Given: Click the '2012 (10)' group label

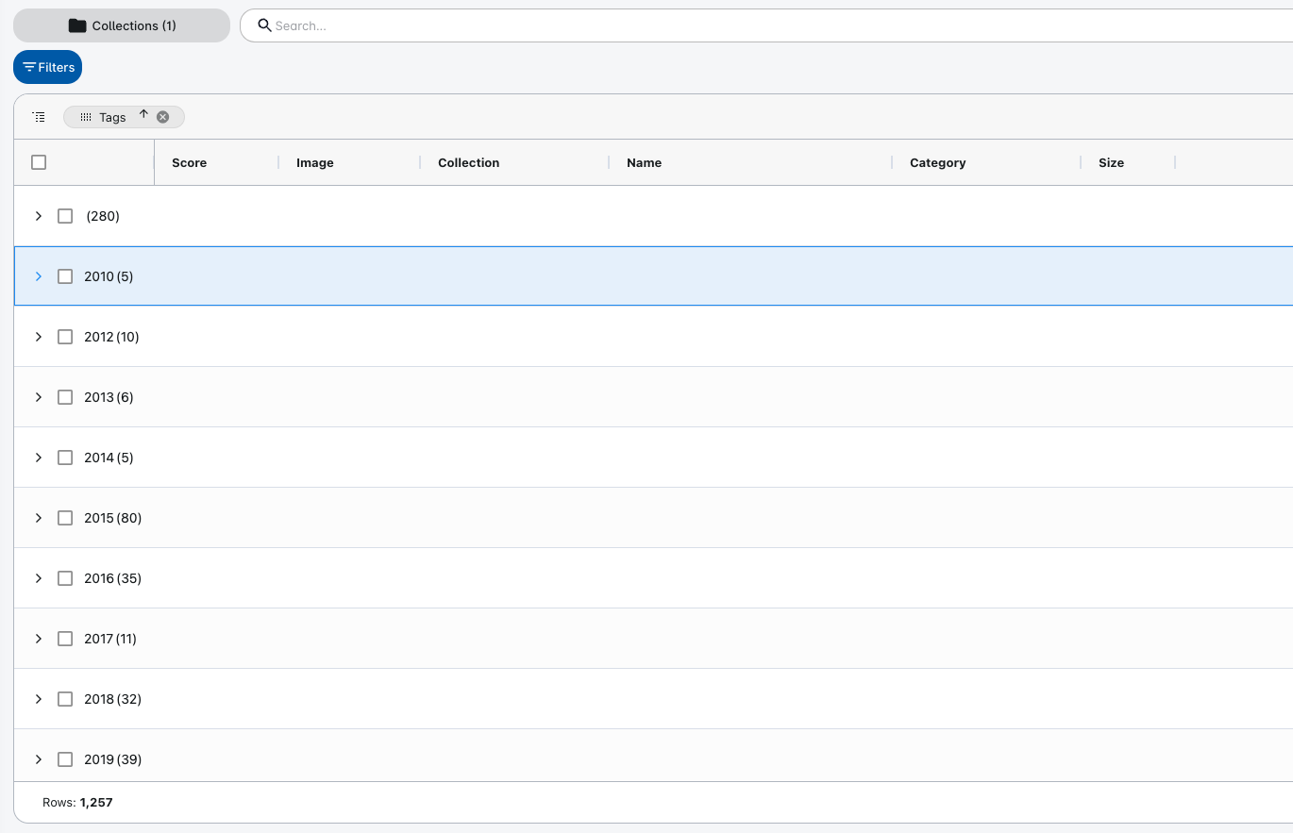Looking at the screenshot, I should (x=111, y=337).
